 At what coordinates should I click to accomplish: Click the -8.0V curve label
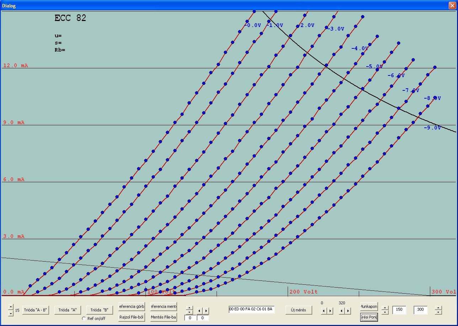pyautogui.click(x=432, y=98)
